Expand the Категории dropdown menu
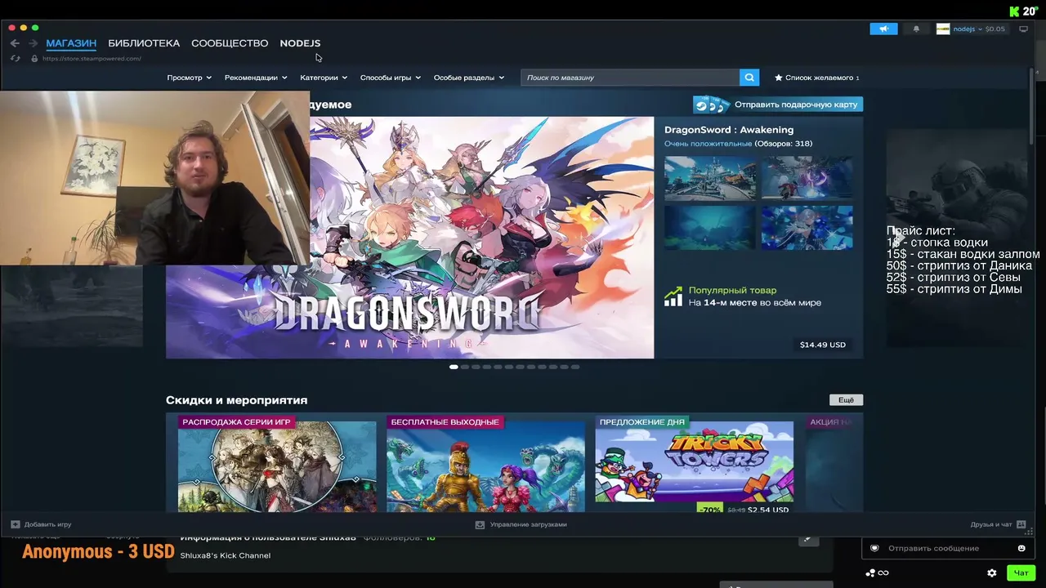1046x588 pixels. (x=324, y=78)
